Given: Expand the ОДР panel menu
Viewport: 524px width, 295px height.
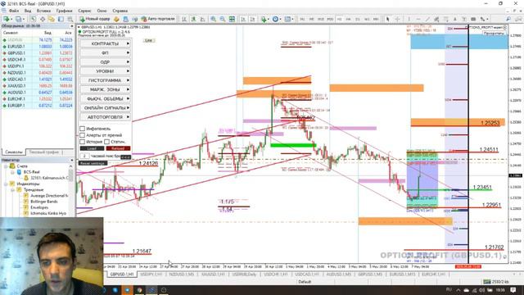Looking at the screenshot, I should [x=105, y=62].
